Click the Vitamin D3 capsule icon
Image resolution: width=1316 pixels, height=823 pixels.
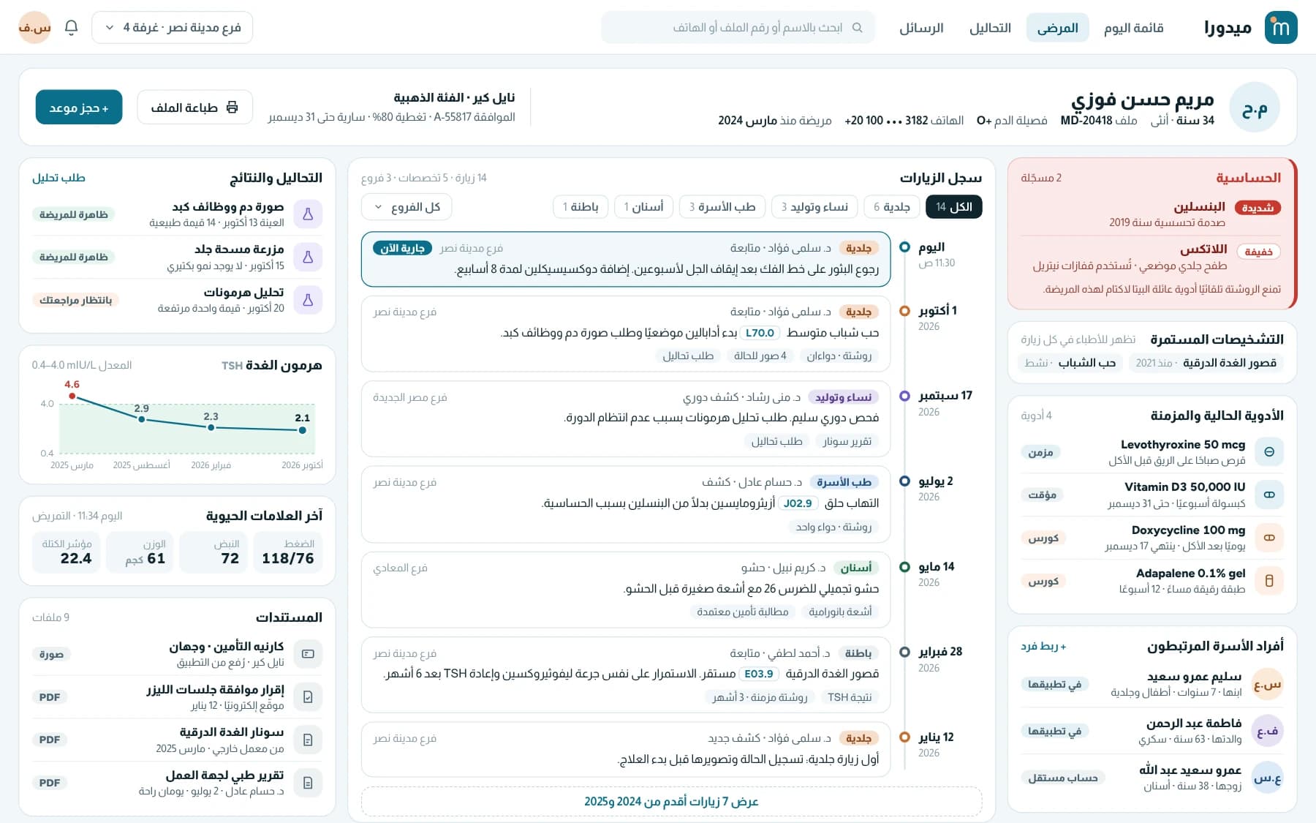tap(1269, 495)
